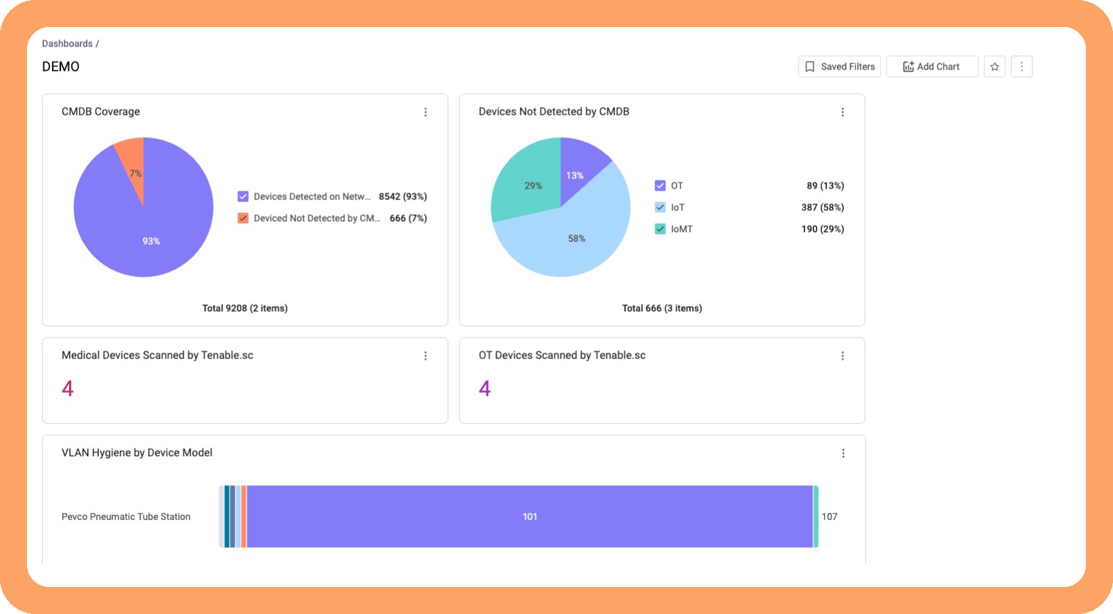Open the Saved Filters panel
1113x614 pixels.
click(839, 66)
